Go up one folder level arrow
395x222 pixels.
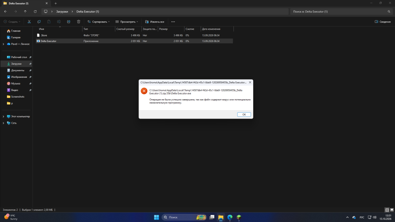point(25,11)
